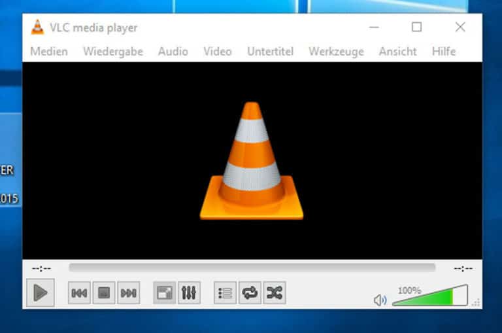Open the Hilfe menu

pyautogui.click(x=444, y=52)
